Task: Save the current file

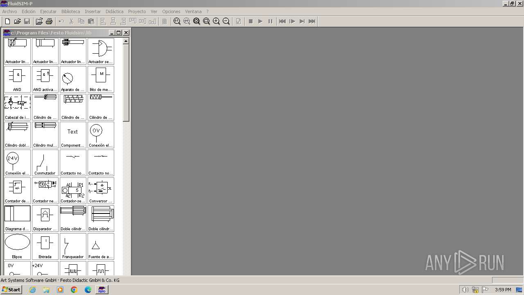Action: (x=27, y=21)
